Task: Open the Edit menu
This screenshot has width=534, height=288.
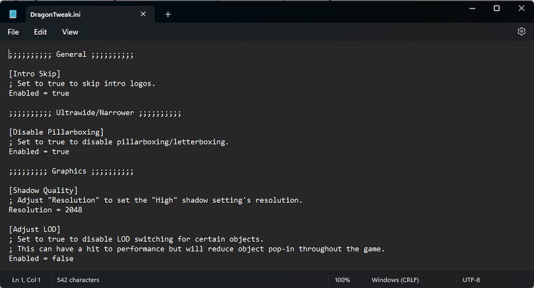Action: (40, 32)
